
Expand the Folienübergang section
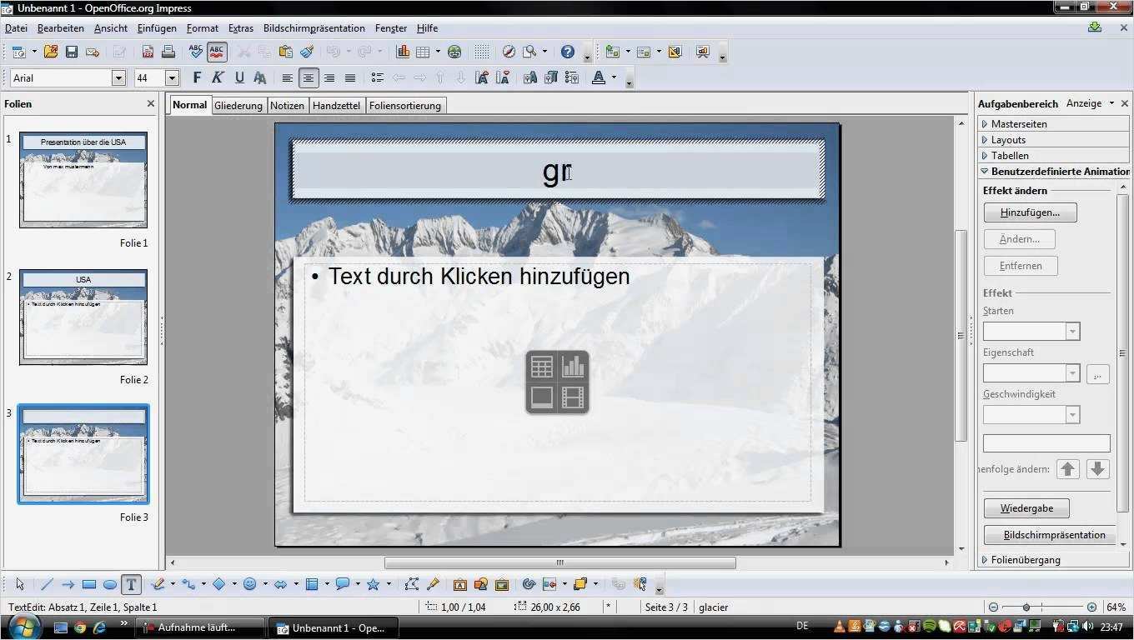pyautogui.click(x=1054, y=560)
